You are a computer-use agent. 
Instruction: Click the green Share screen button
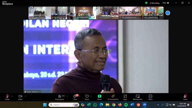pyautogui.click(x=99, y=96)
